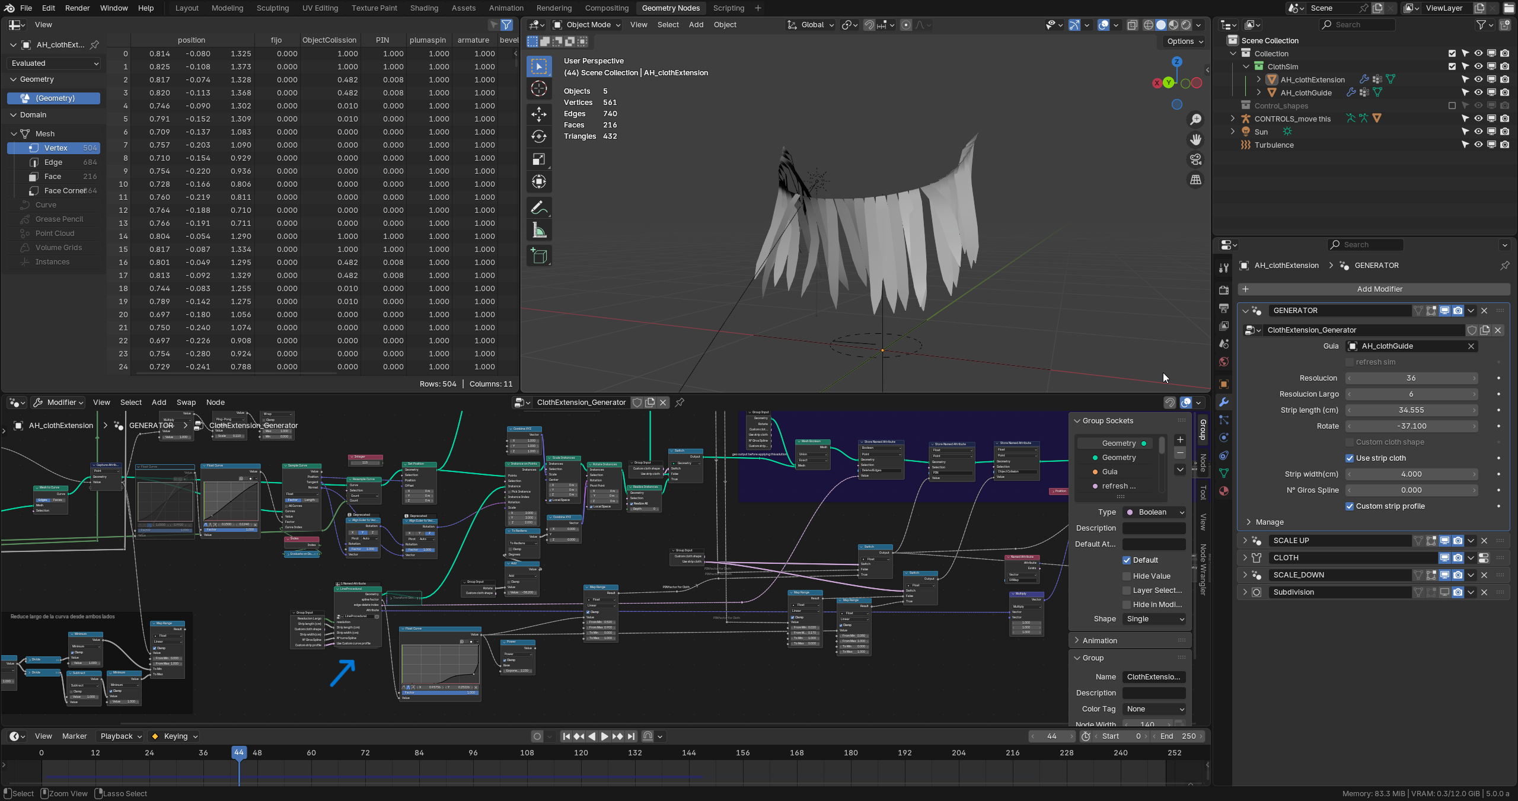Open the socket Type Boolean dropdown
The image size is (1518, 801).
pyautogui.click(x=1154, y=512)
